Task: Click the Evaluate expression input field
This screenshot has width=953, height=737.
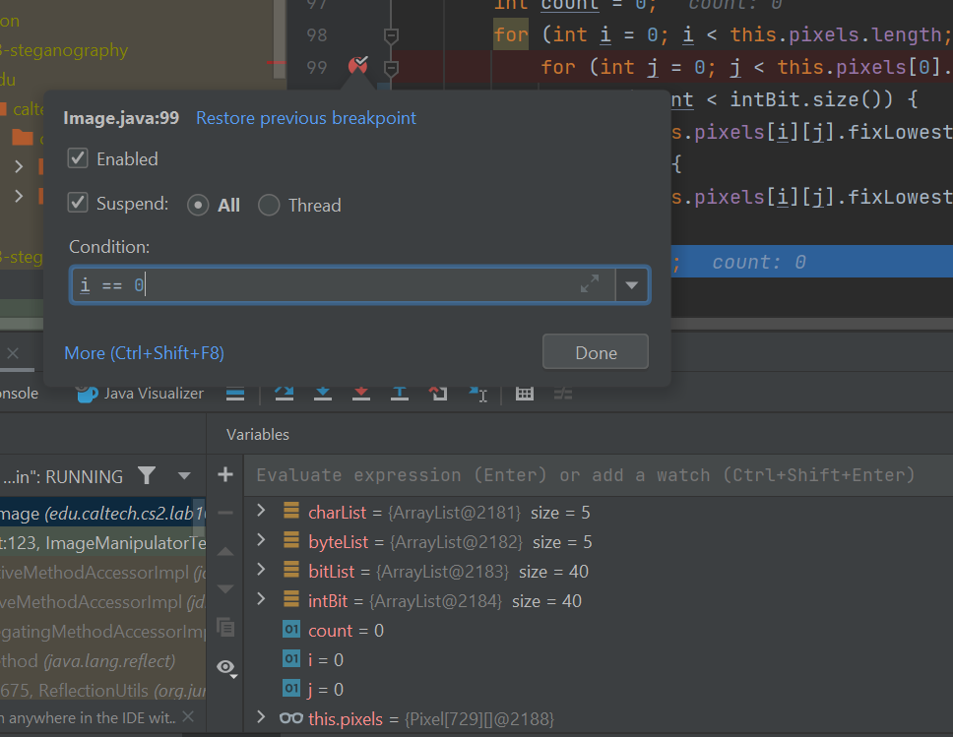Action: (x=599, y=475)
